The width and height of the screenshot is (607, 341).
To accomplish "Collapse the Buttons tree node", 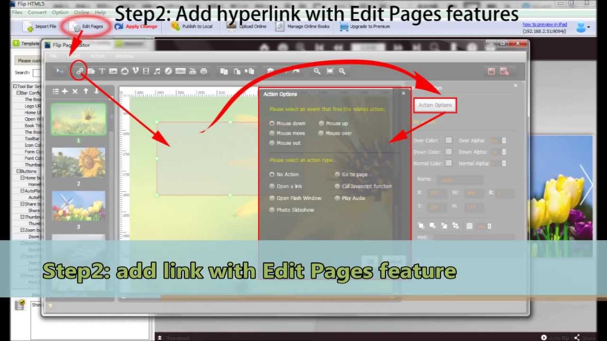I will (x=19, y=171).
